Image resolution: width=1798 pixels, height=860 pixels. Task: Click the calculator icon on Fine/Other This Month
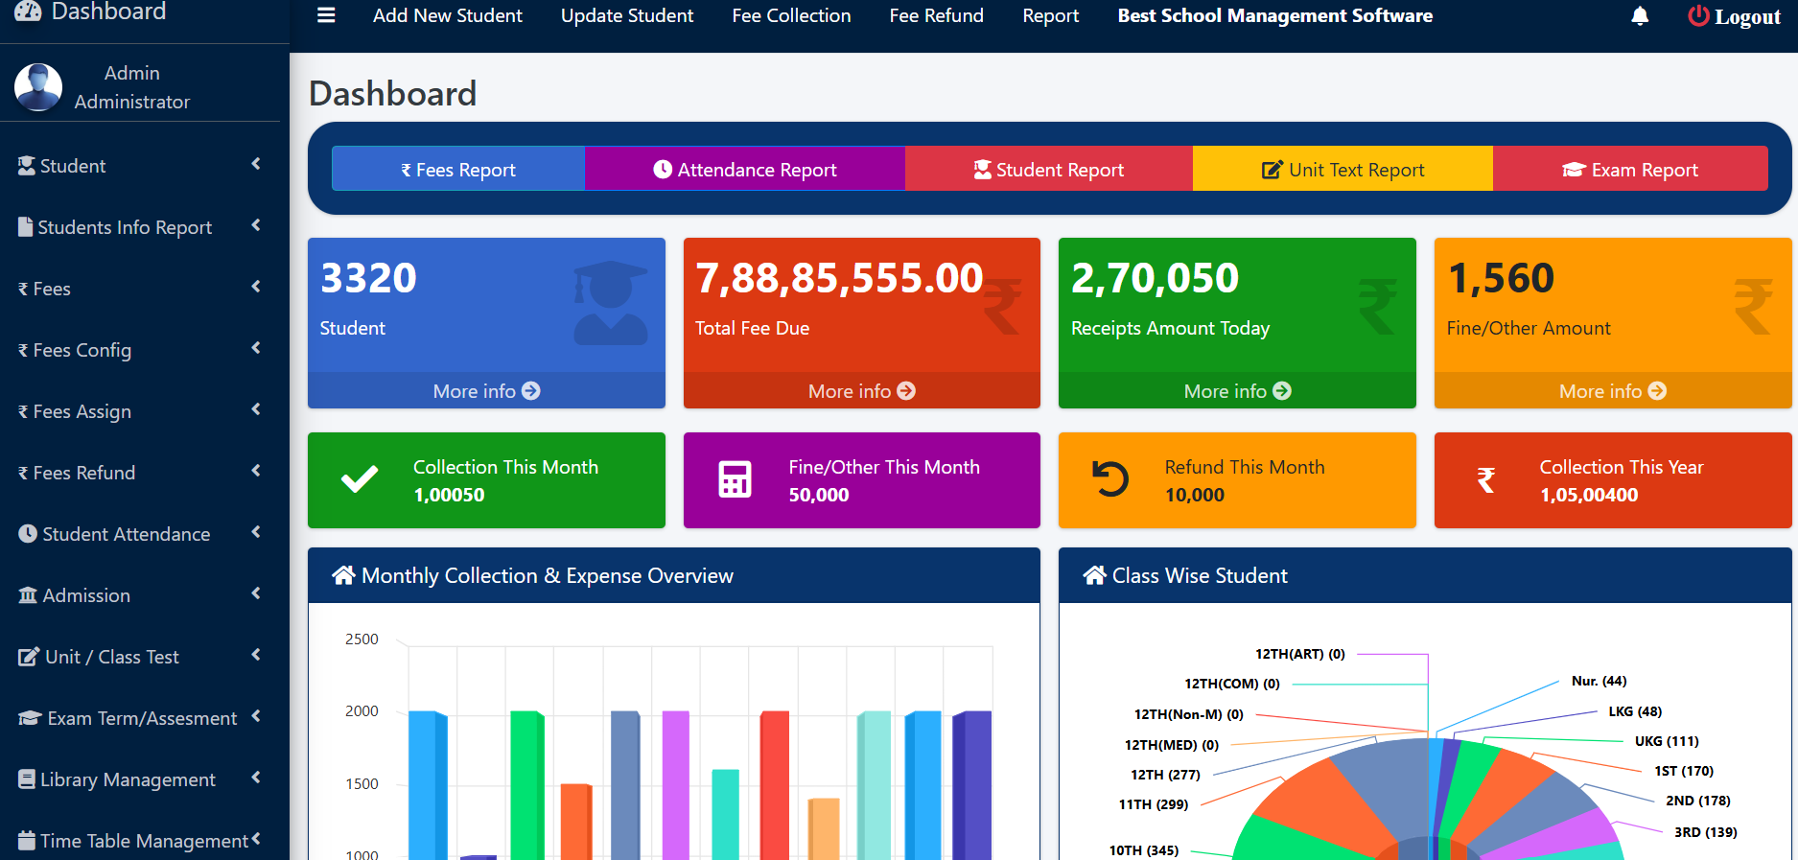(x=736, y=479)
